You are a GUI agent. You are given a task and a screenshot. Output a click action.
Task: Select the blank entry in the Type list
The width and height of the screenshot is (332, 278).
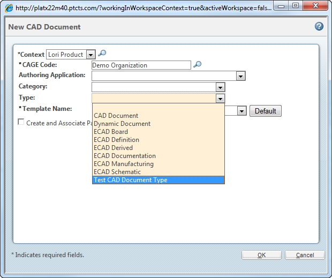point(159,108)
